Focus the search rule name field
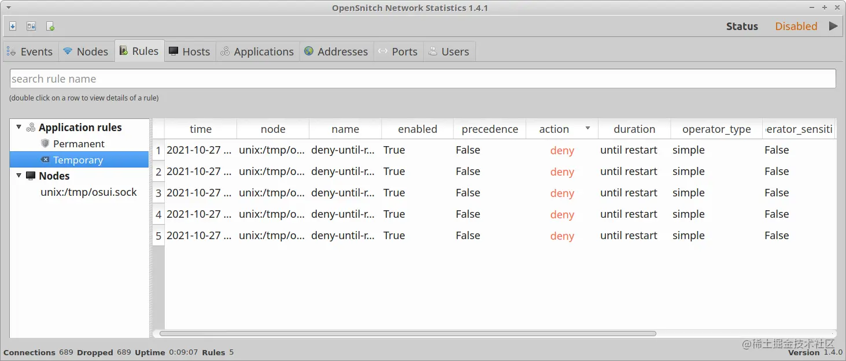 coord(423,79)
